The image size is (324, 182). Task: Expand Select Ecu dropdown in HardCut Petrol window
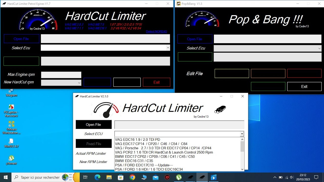click(x=168, y=48)
